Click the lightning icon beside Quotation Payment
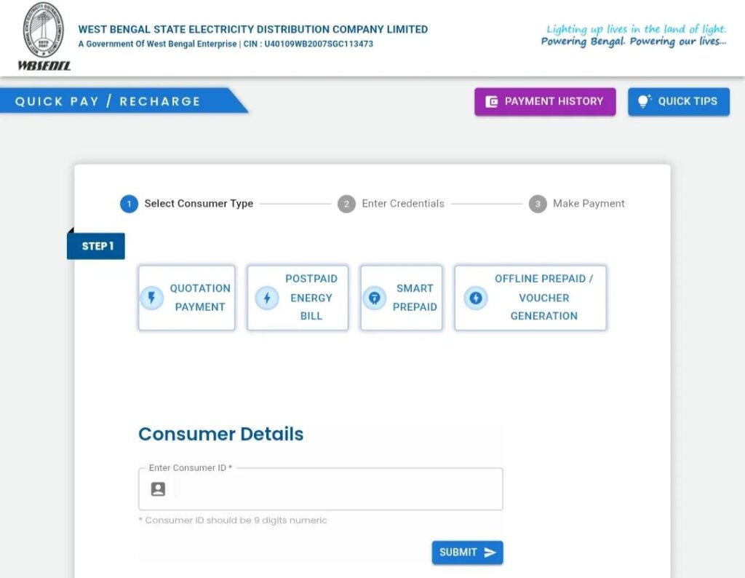 (x=152, y=298)
